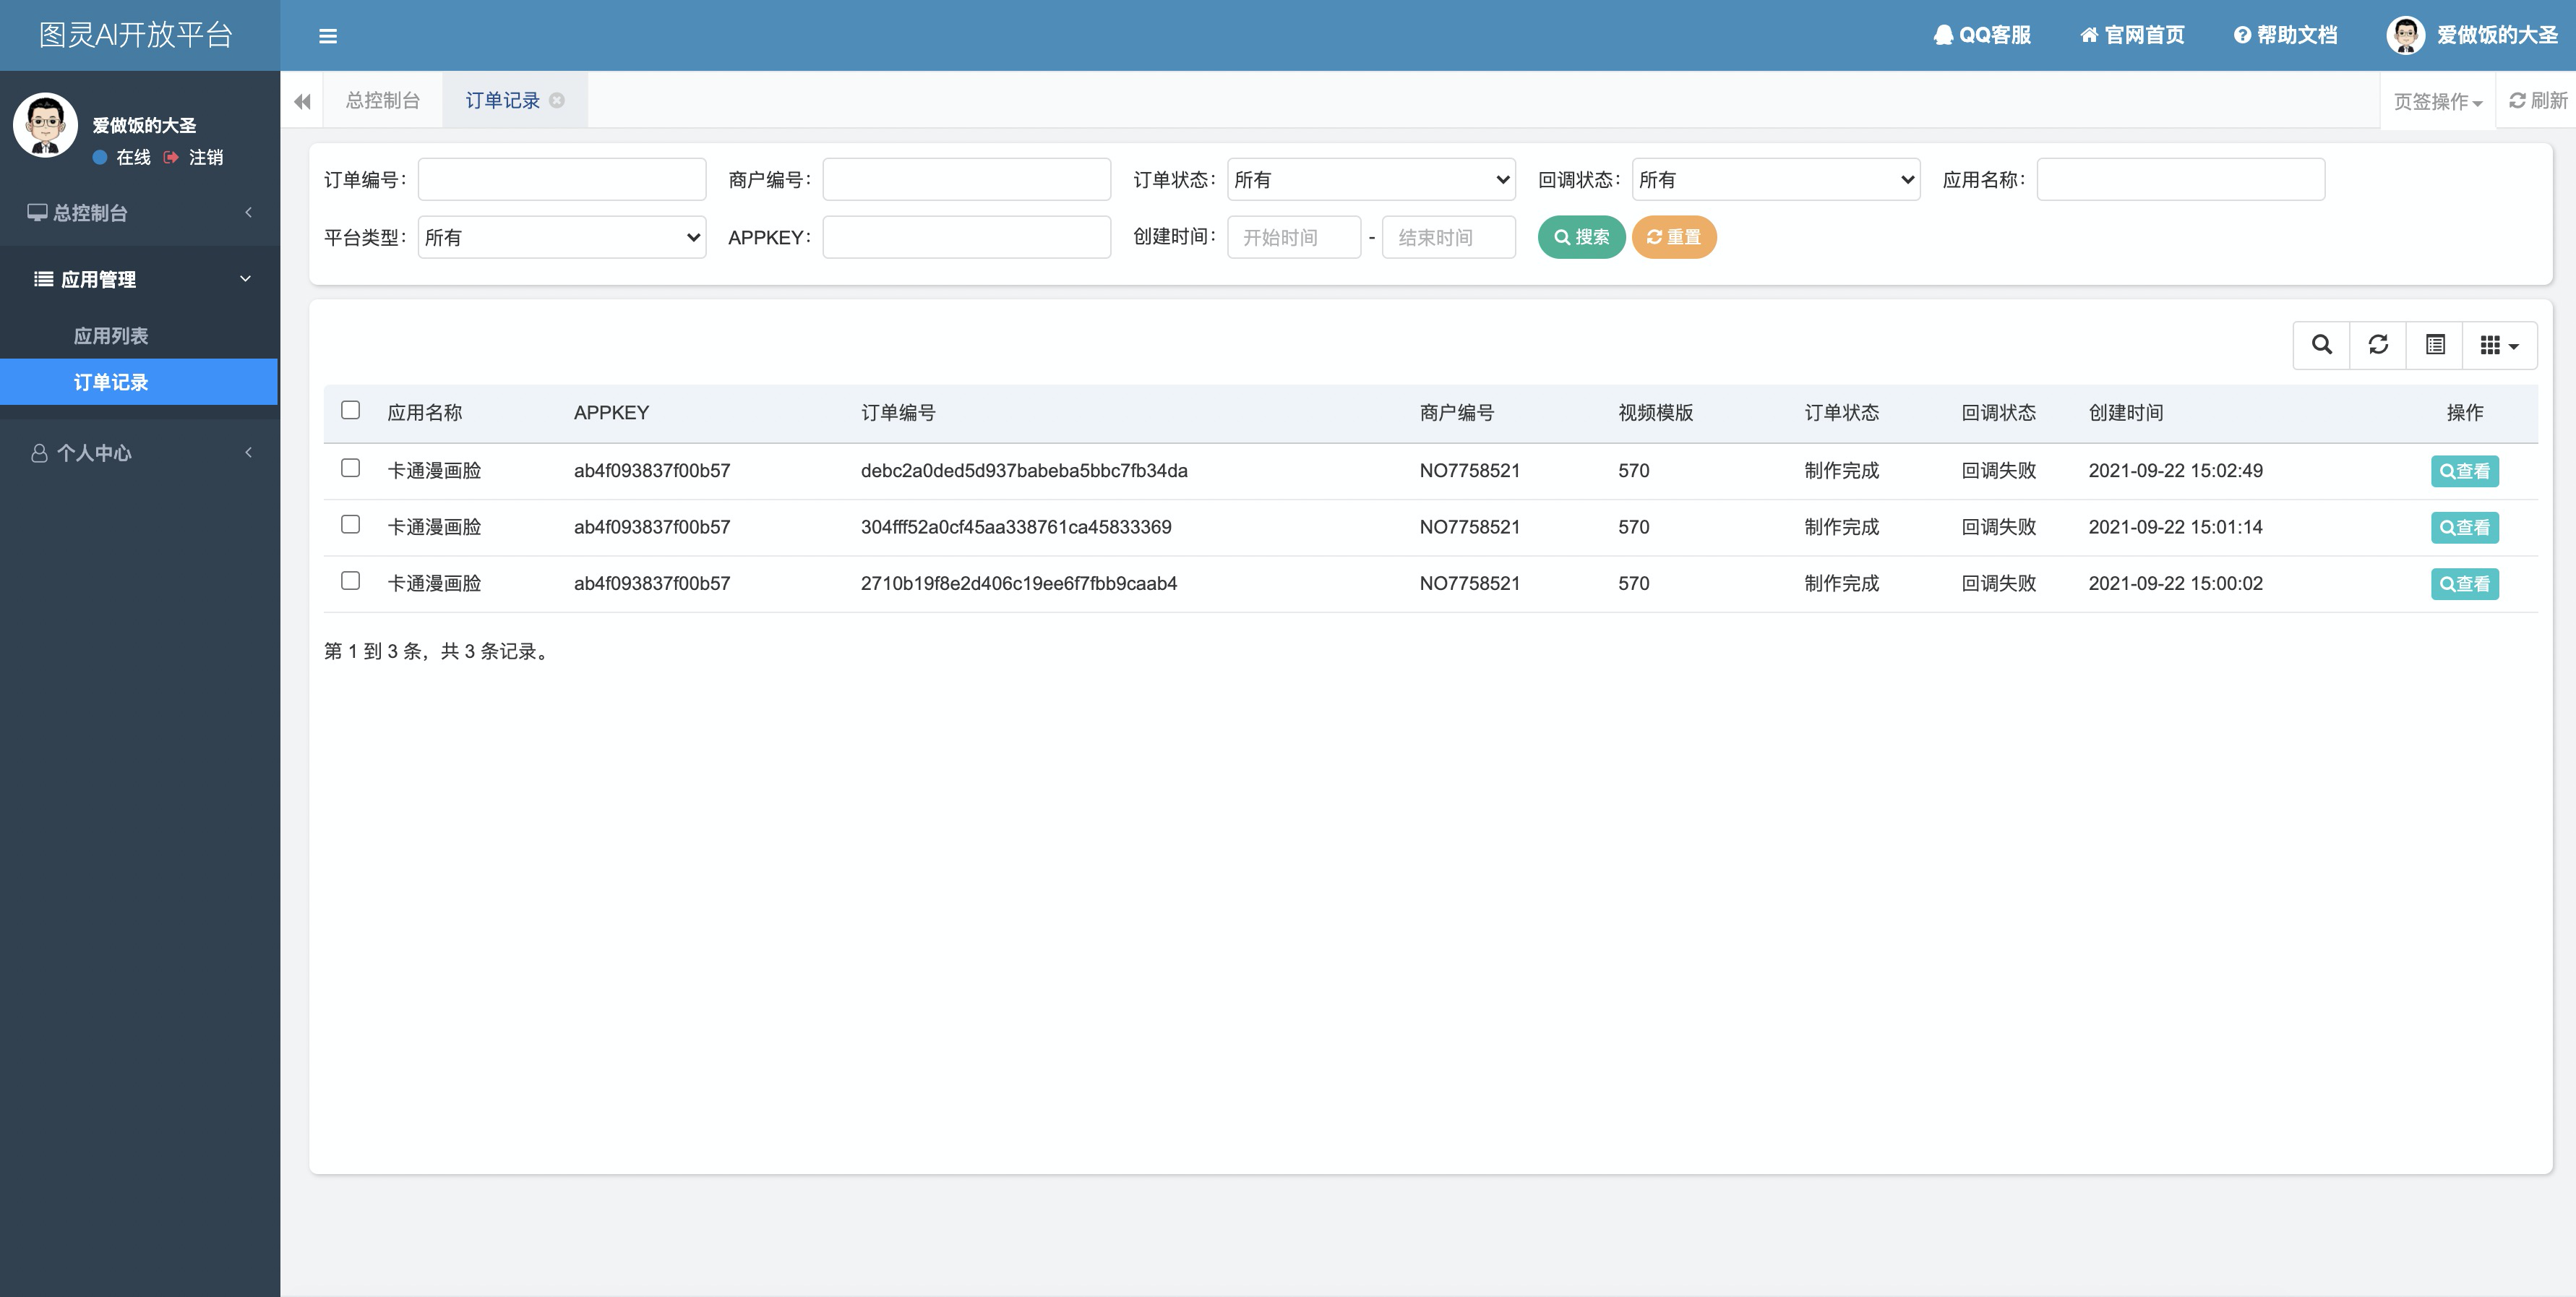Image resolution: width=2576 pixels, height=1297 pixels.
Task: Open the columns grid icon dropdown
Action: pyautogui.click(x=2499, y=345)
